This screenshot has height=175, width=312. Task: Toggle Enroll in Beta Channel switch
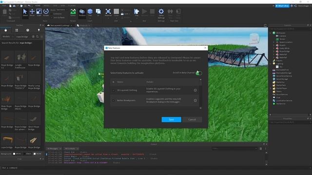click(x=199, y=73)
